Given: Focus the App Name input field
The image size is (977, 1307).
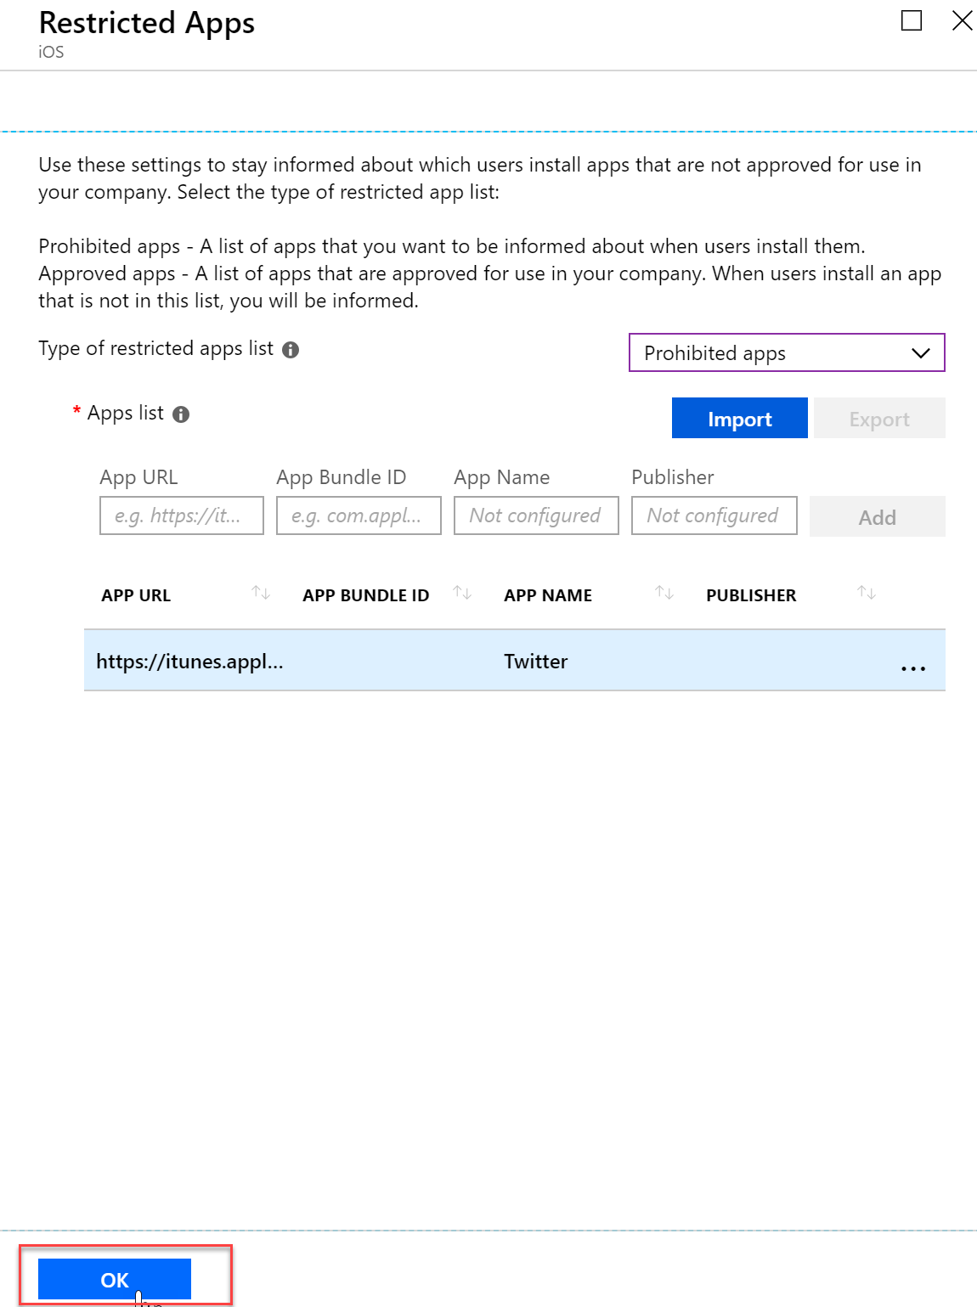Looking at the screenshot, I should (x=536, y=515).
